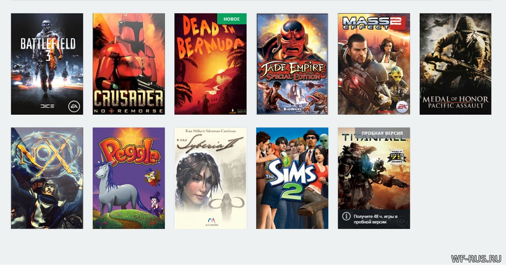Click the 48-hour trial text on Titanfall

(375, 219)
